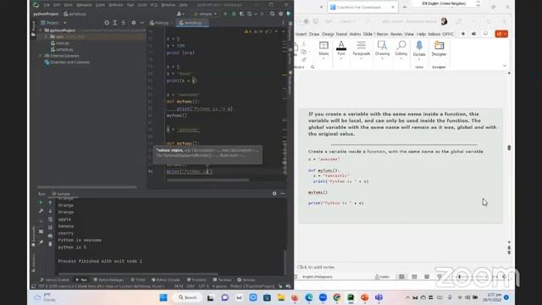
Task: Open the Editing group in PowerPoint ribbon
Action: point(401,49)
